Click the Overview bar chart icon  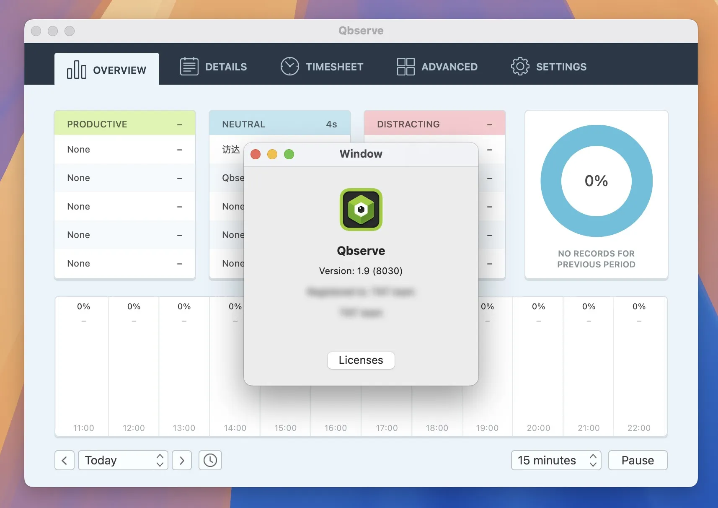[x=77, y=70]
